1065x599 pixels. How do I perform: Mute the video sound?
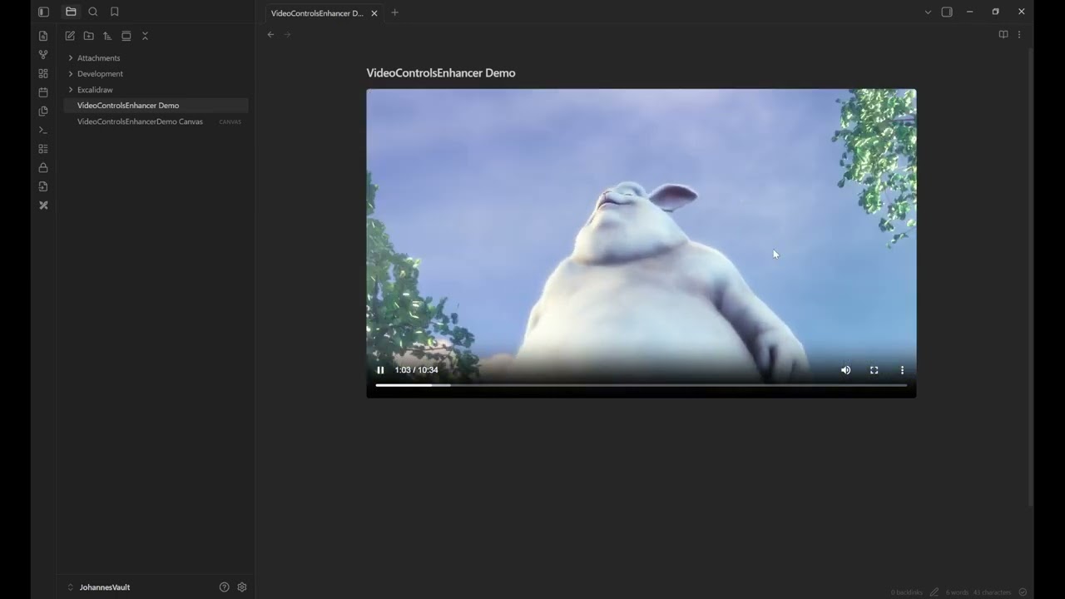click(845, 370)
